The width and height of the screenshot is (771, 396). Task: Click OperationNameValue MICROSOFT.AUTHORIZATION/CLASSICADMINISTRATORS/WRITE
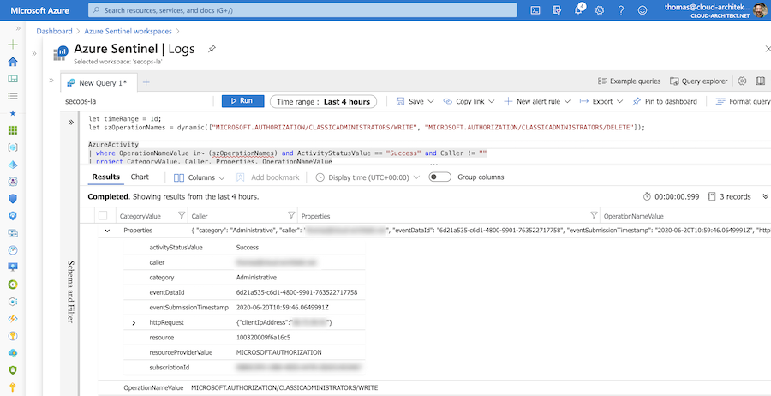click(284, 388)
